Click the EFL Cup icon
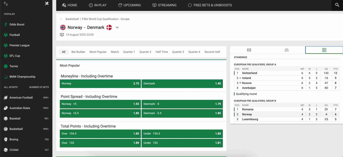 tap(6, 56)
